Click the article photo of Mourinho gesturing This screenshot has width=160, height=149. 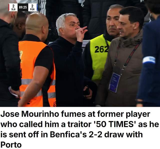click(80, 53)
